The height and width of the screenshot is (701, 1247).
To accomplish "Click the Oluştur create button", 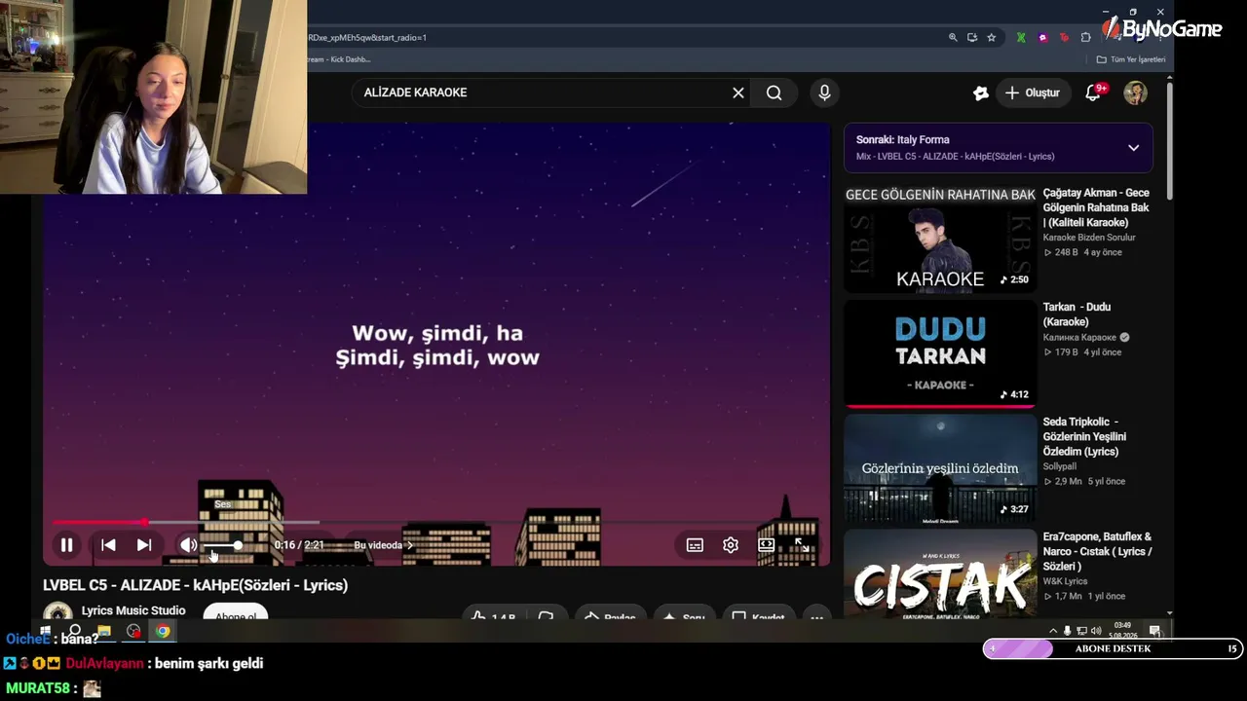I will point(1033,92).
